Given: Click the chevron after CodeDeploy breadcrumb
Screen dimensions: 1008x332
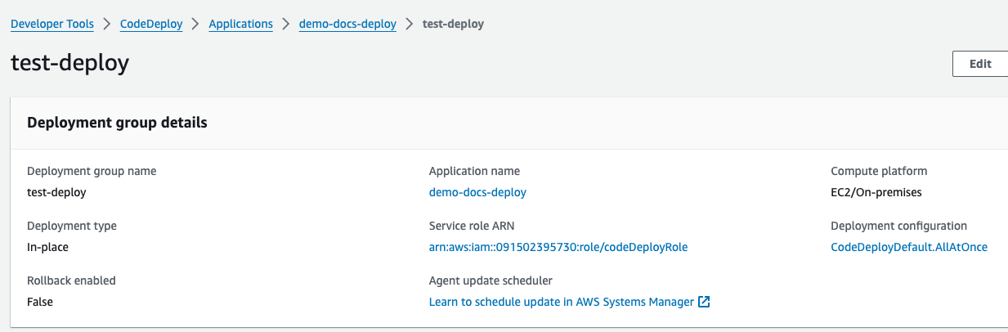Looking at the screenshot, I should pyautogui.click(x=196, y=24).
